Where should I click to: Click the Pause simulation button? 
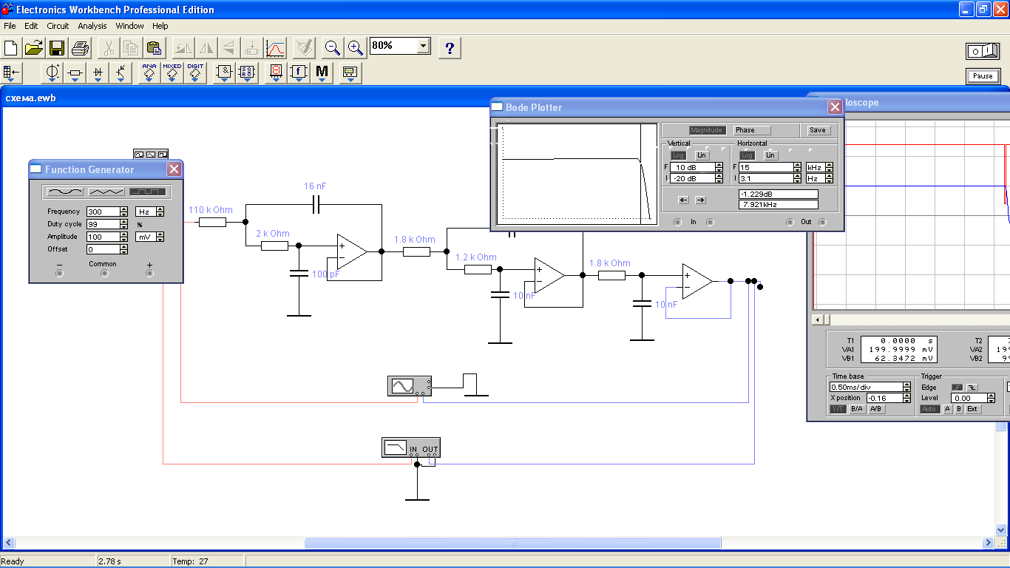coord(983,76)
